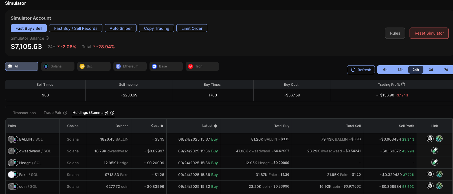453x194 pixels.
Task: Click the Total -28.94% change
Action: [x=98, y=47]
